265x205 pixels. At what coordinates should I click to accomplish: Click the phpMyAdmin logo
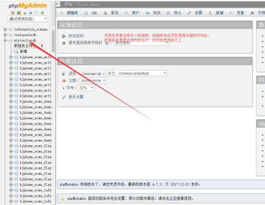[28, 5]
